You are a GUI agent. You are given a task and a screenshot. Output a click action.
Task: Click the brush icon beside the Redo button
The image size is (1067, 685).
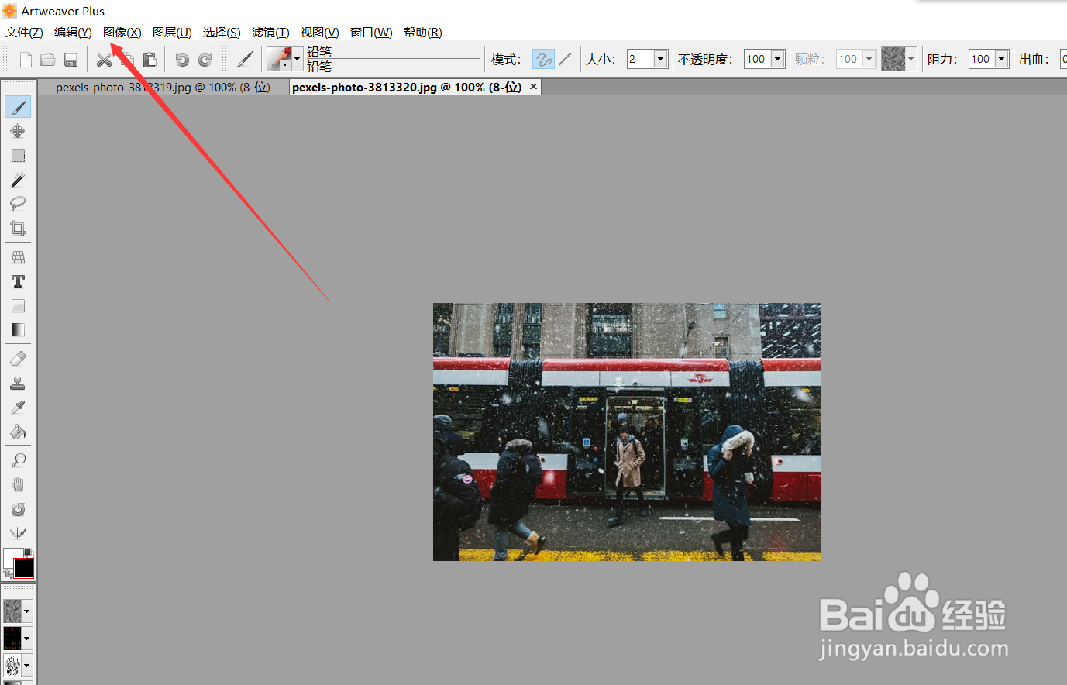point(245,60)
